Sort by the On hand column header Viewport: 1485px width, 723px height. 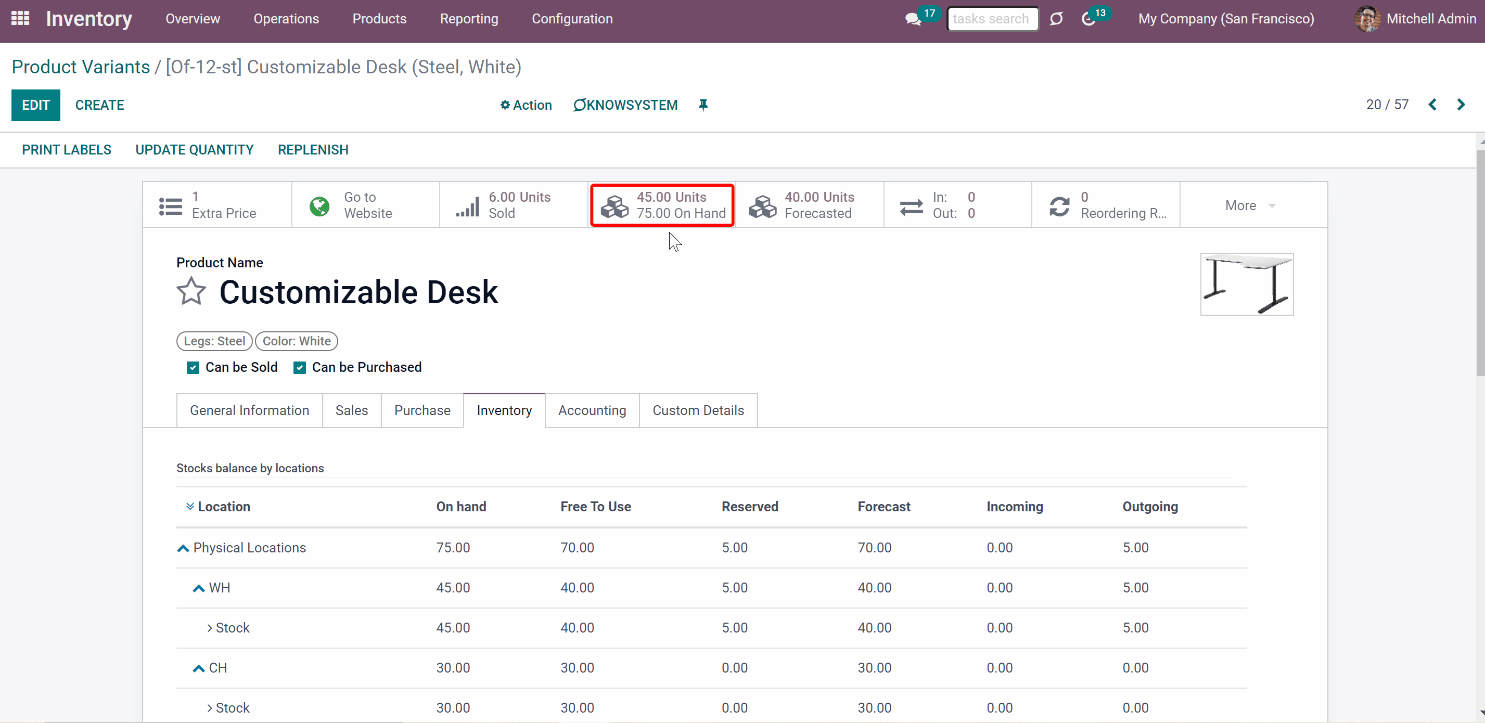click(461, 507)
